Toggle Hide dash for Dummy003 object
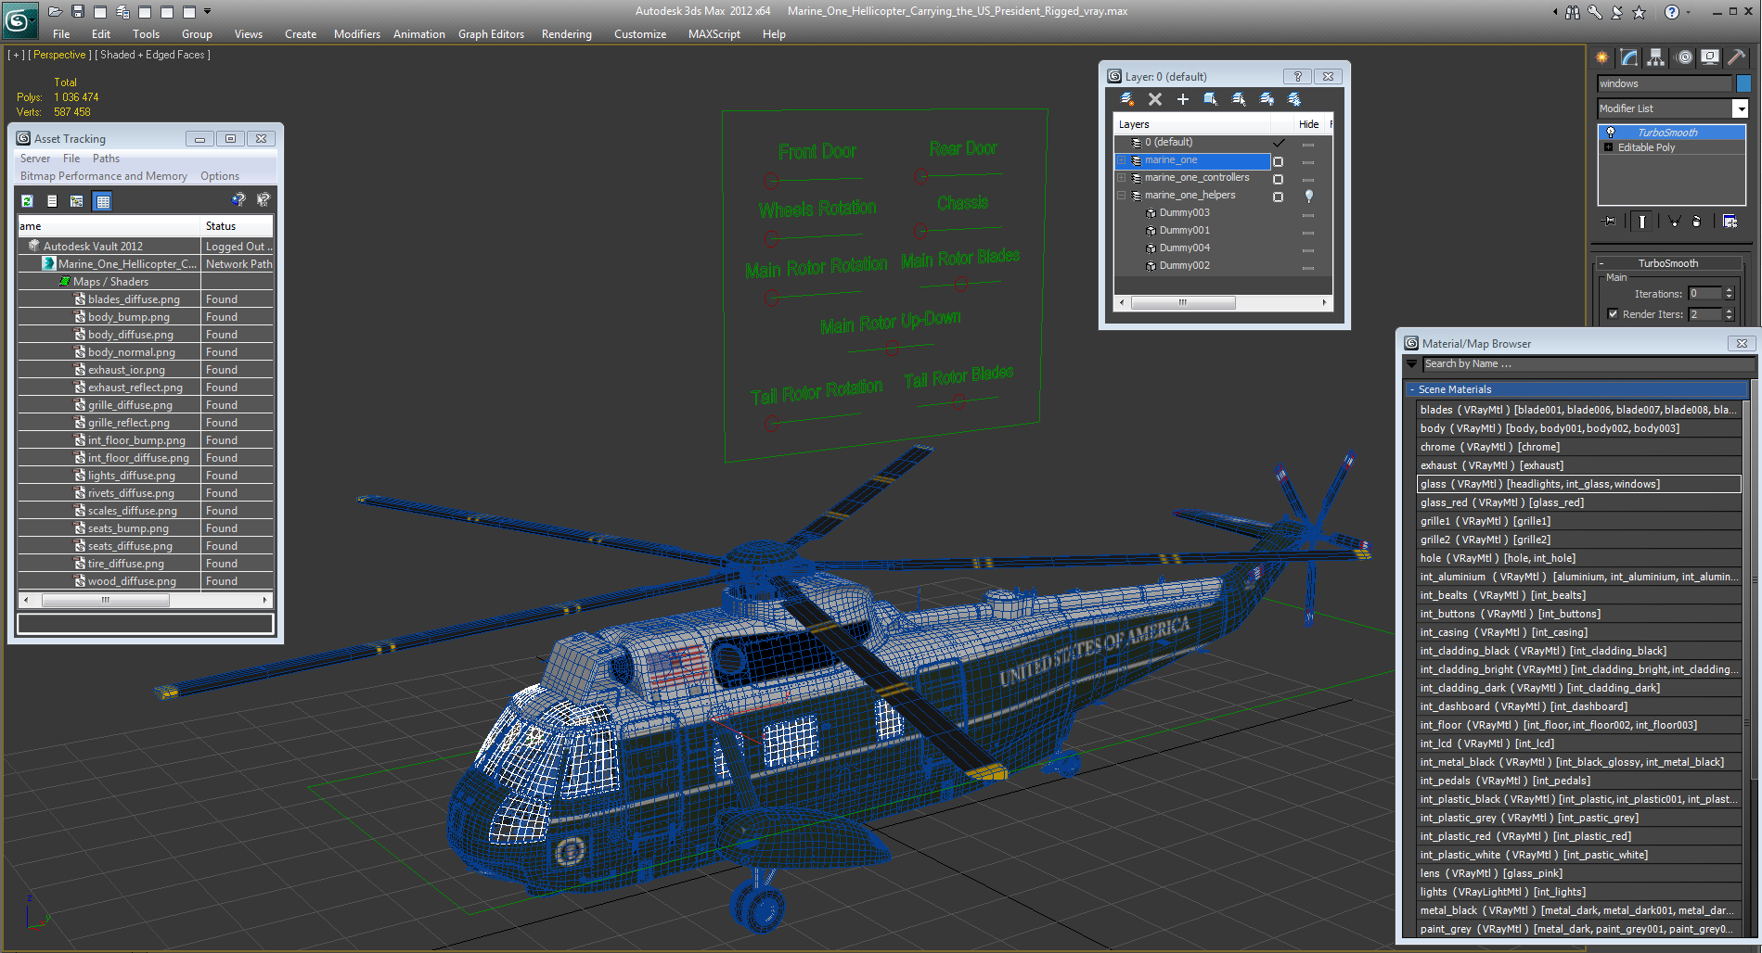 [1308, 214]
